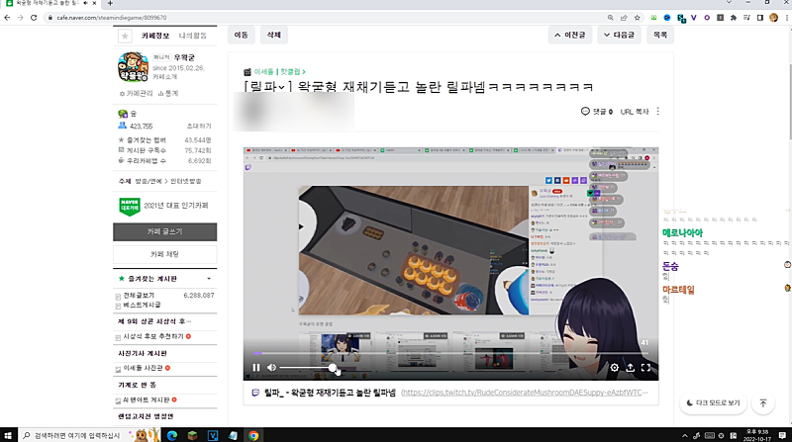Switch the video to fullscreen
This screenshot has height=442, width=792.
click(645, 368)
